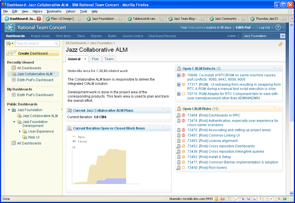The height and width of the screenshot is (203, 295).
Task: Minimize the Current Jazz Collaborative ALM Plans widget
Action: point(168,110)
